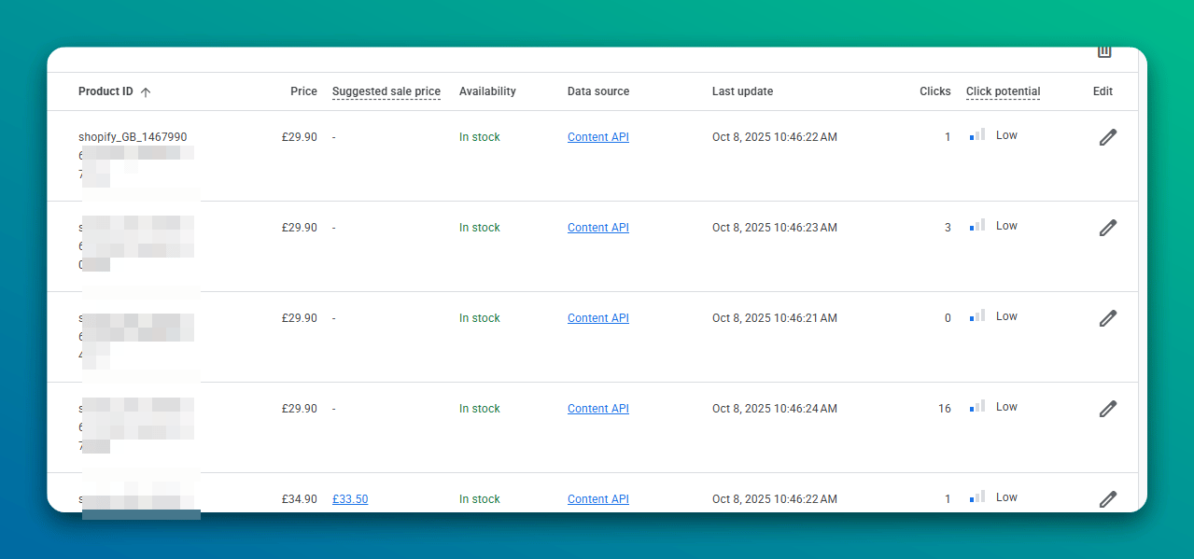The height and width of the screenshot is (559, 1194).
Task: Click the bar chart indicator in the third row
Action: [976, 315]
